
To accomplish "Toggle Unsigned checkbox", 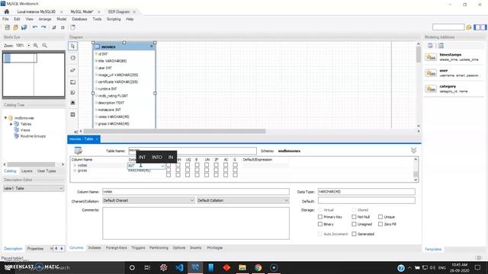I will pos(354,224).
